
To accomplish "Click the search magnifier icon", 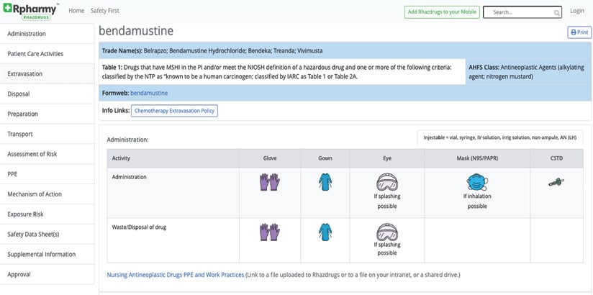I will [557, 13].
